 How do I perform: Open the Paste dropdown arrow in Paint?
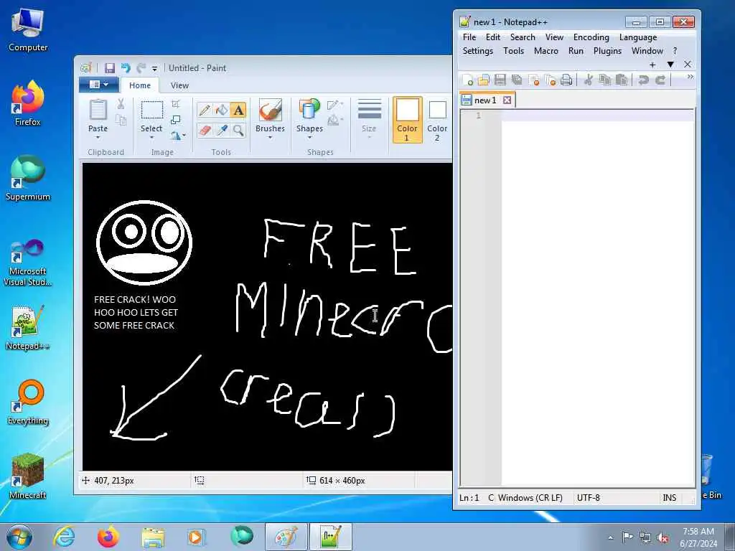pyautogui.click(x=98, y=138)
